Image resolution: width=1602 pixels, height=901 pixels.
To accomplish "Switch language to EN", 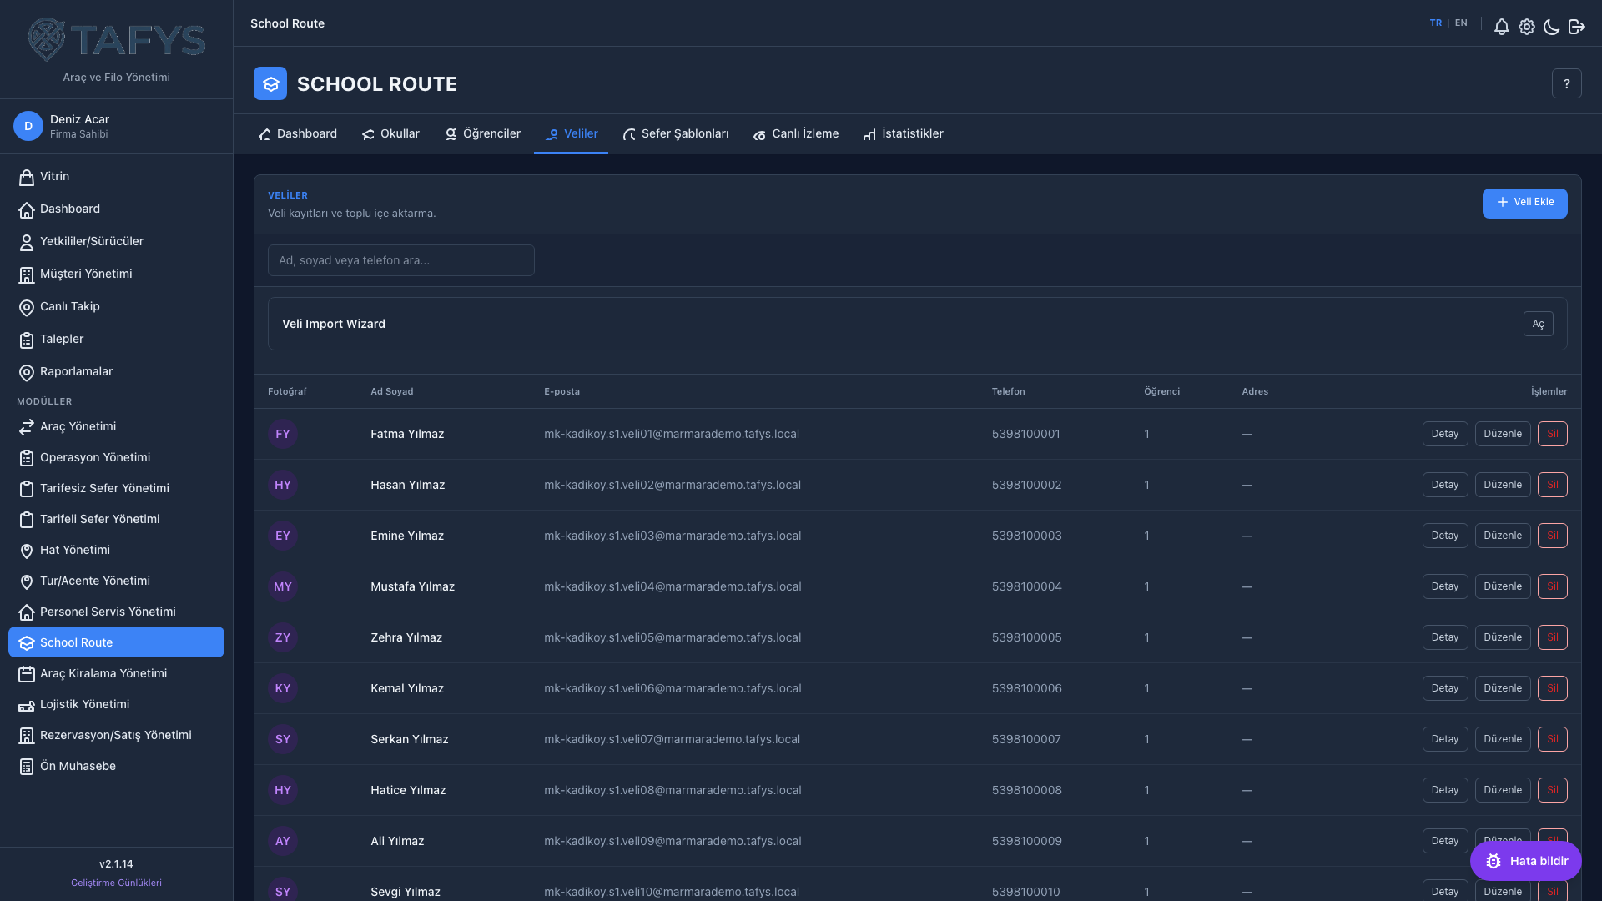I will 1461,23.
